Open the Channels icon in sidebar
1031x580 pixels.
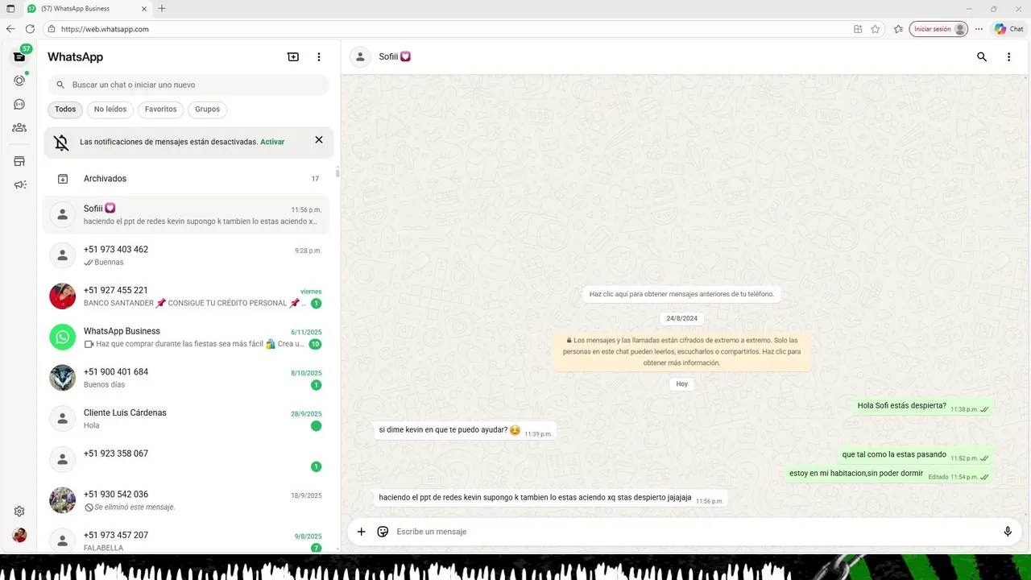(x=19, y=104)
